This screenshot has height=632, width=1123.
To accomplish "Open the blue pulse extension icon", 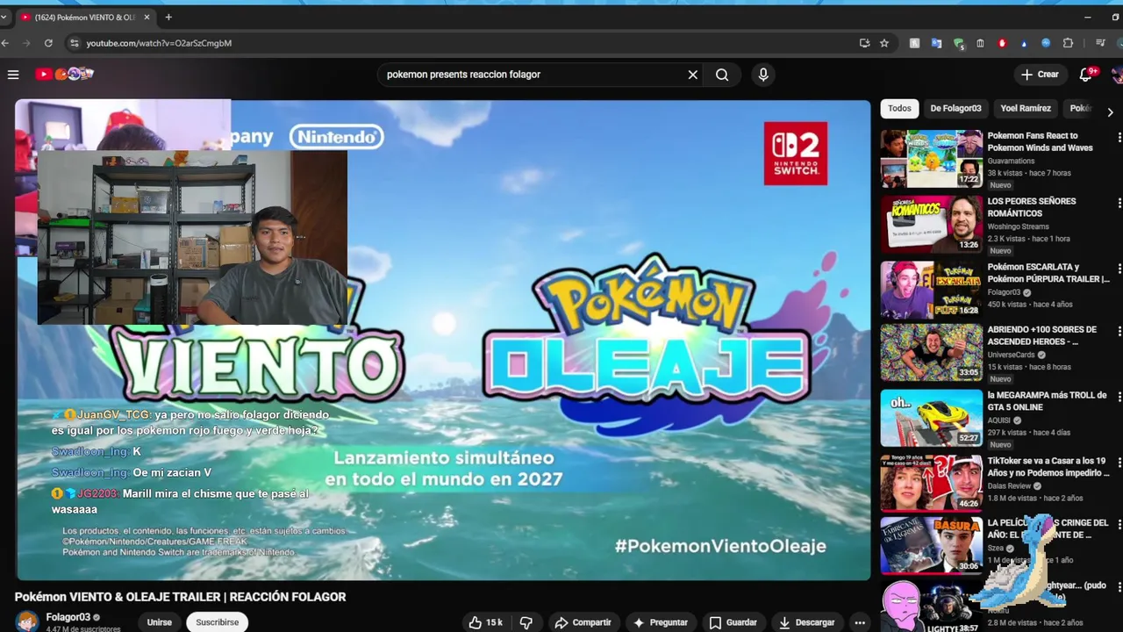I will 1046,43.
